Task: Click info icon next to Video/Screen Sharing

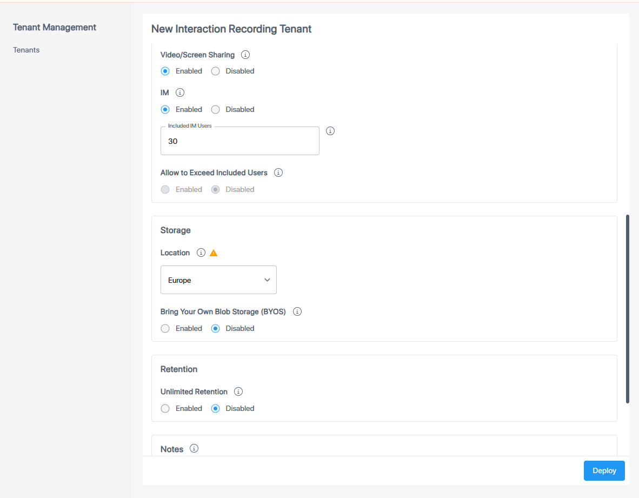Action: (x=245, y=55)
